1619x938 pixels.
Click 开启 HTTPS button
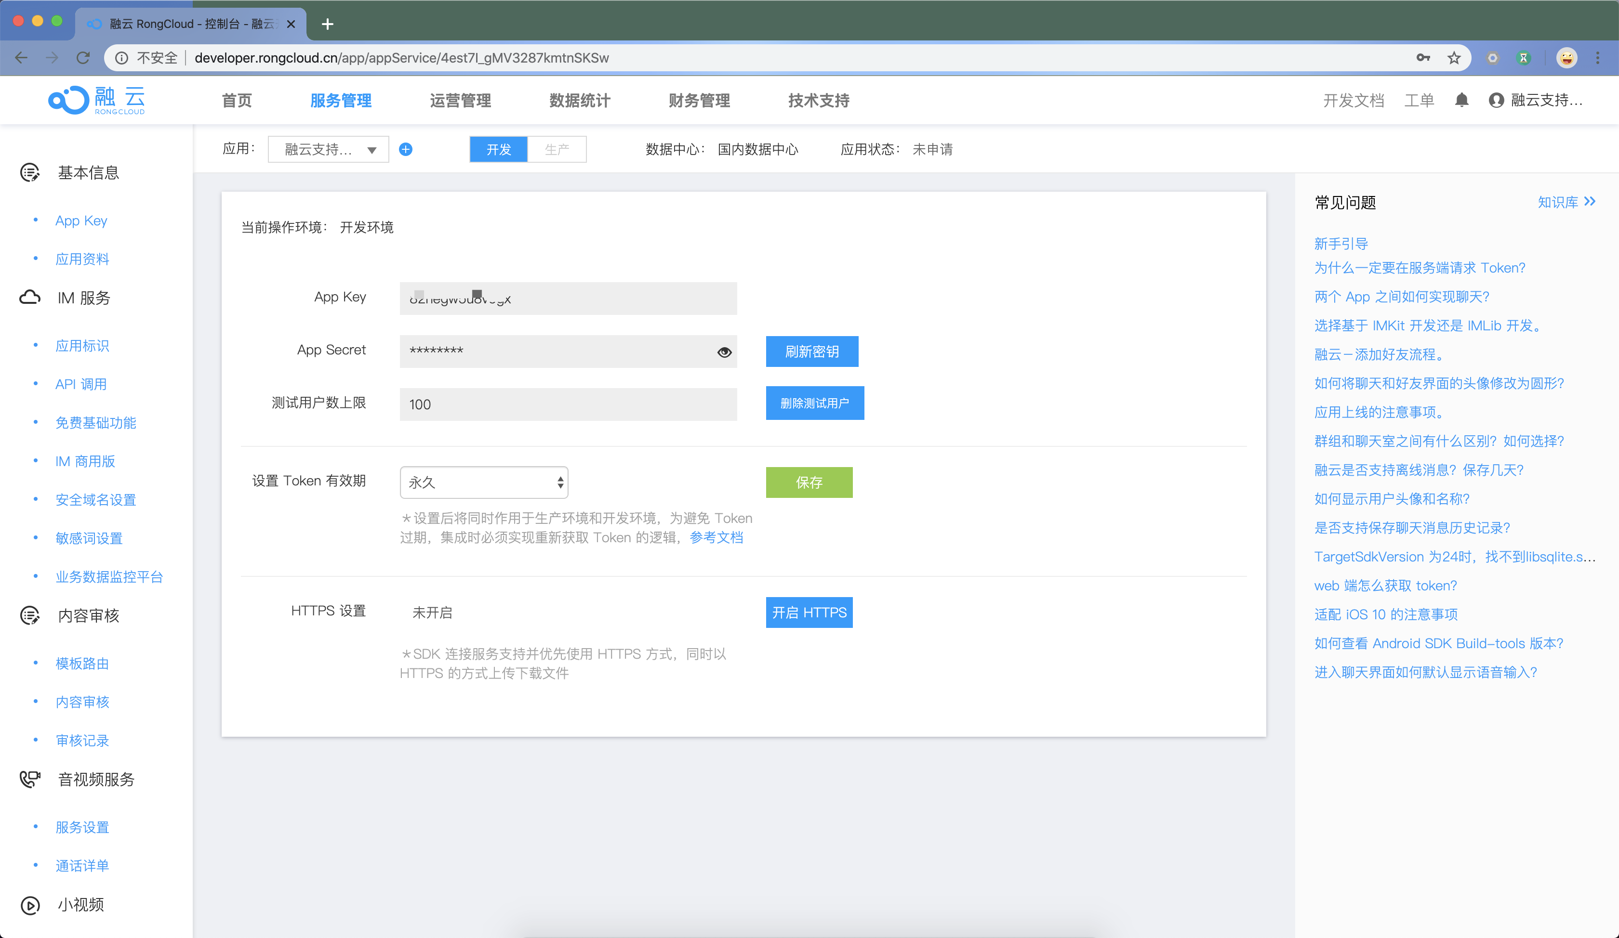tap(809, 612)
